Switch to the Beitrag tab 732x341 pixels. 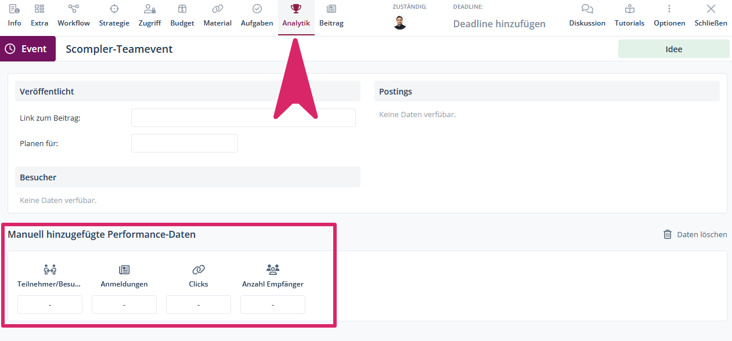pos(331,16)
